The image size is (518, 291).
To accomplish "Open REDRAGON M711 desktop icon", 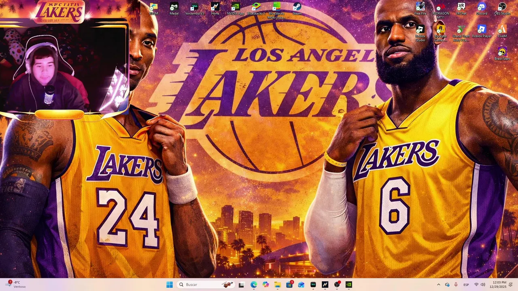I will (x=441, y=11).
